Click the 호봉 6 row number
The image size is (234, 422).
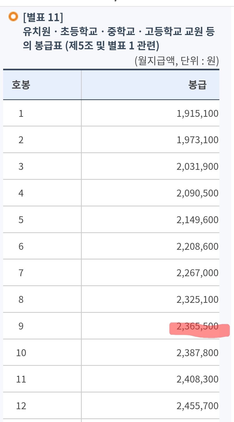[x=21, y=246]
